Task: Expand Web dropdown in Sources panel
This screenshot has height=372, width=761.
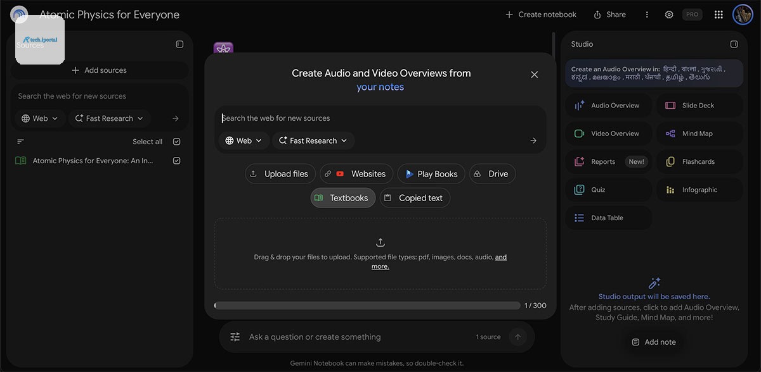Action: pyautogui.click(x=40, y=118)
